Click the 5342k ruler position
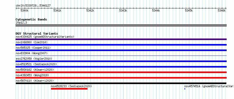Image resolution: width=234 pixels, height=99 pixels. [x=90, y=10]
